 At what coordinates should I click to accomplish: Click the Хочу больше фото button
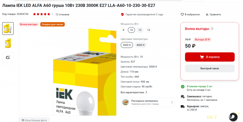click(34, 120)
